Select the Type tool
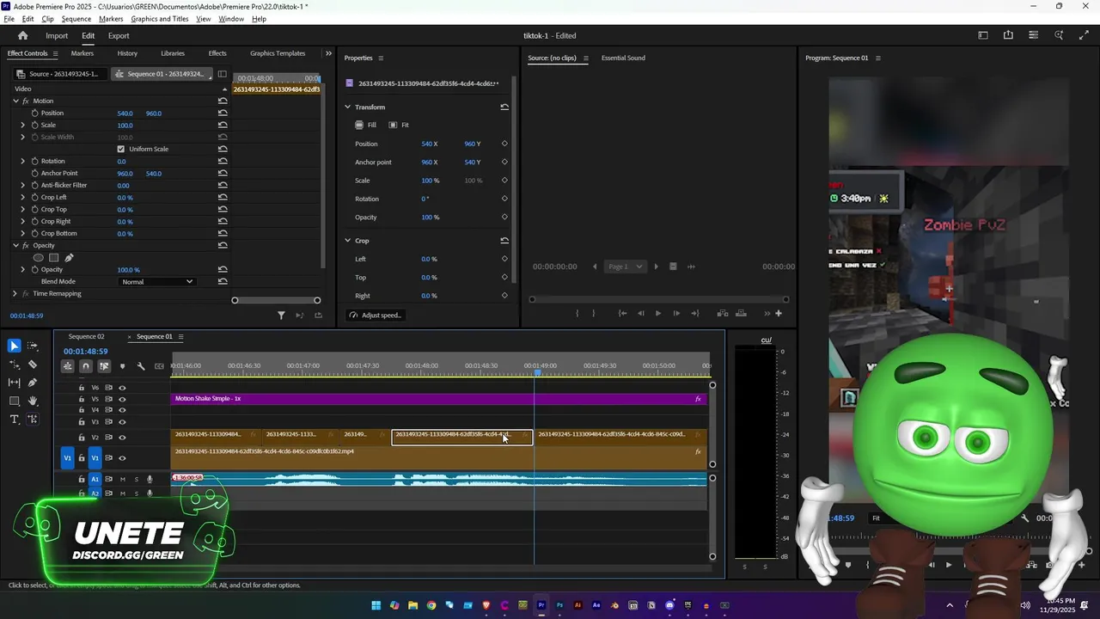 point(14,420)
